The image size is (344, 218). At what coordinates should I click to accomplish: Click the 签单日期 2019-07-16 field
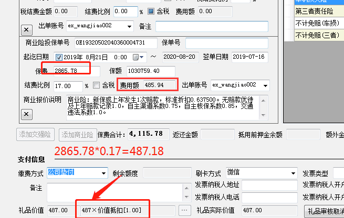tap(250, 57)
